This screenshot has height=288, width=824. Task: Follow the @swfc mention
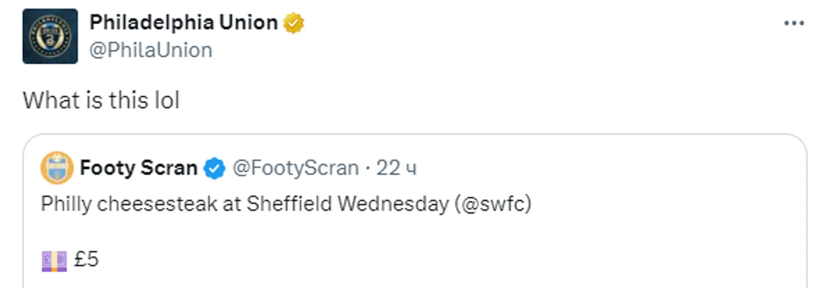pyautogui.click(x=493, y=204)
